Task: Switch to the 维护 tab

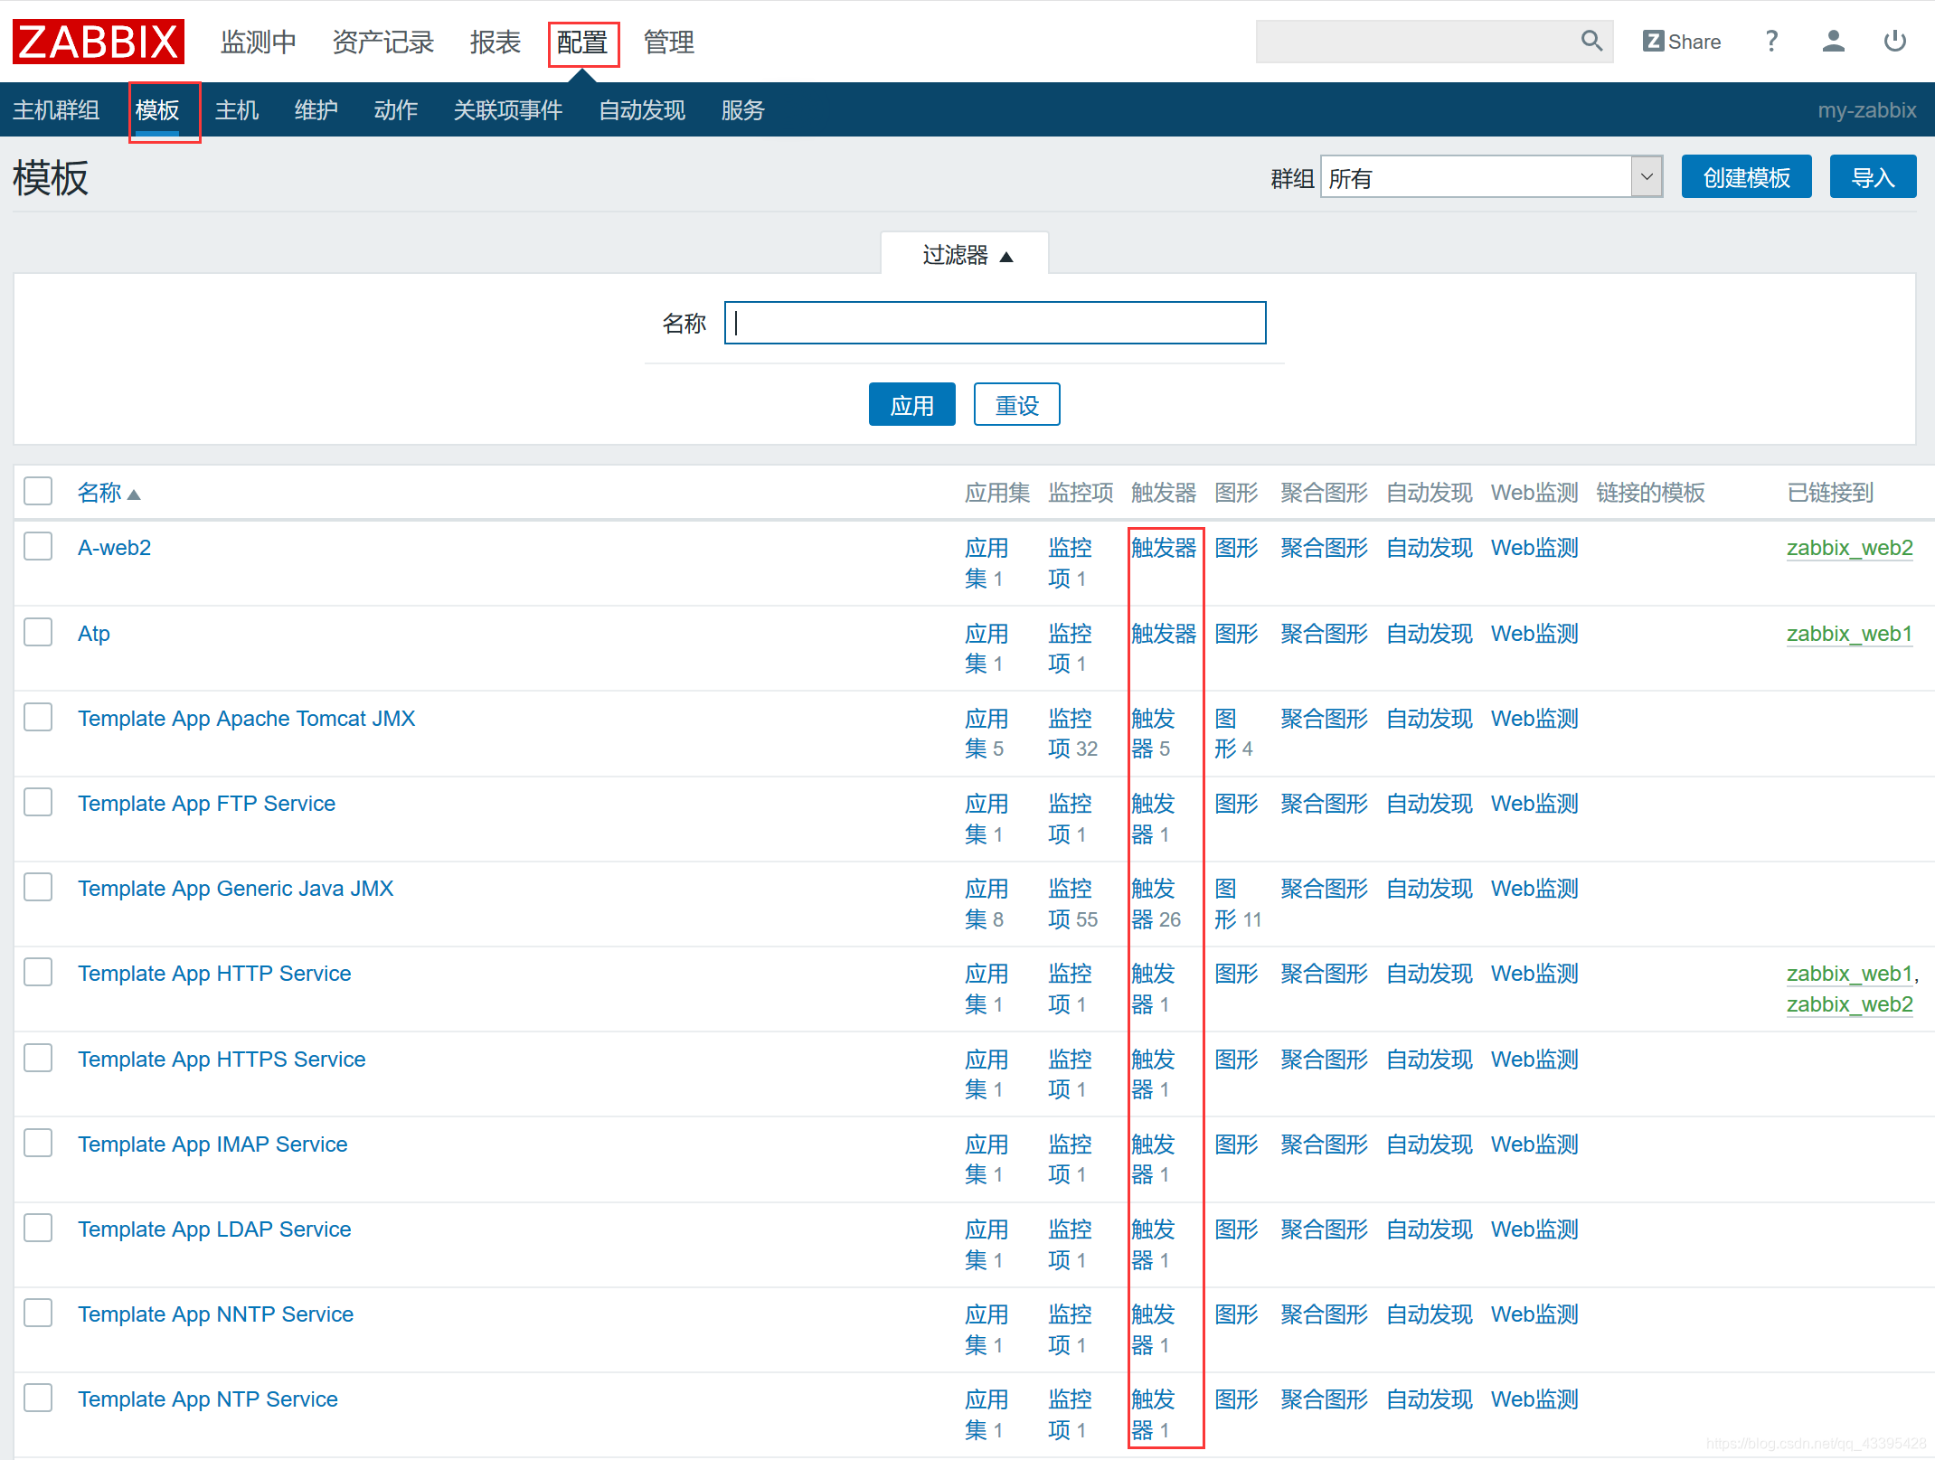Action: coord(316,110)
